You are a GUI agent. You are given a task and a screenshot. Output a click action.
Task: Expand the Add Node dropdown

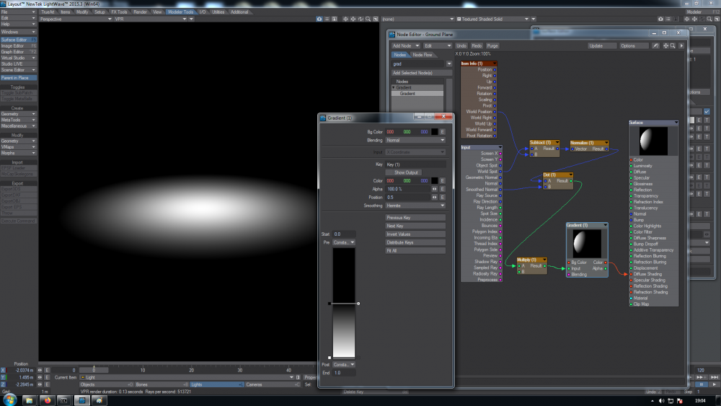pyautogui.click(x=405, y=45)
